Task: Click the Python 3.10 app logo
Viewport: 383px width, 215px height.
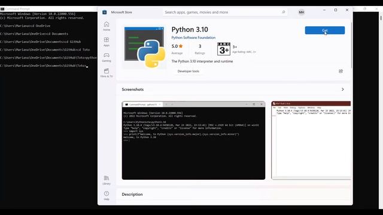Action: pyautogui.click(x=145, y=47)
